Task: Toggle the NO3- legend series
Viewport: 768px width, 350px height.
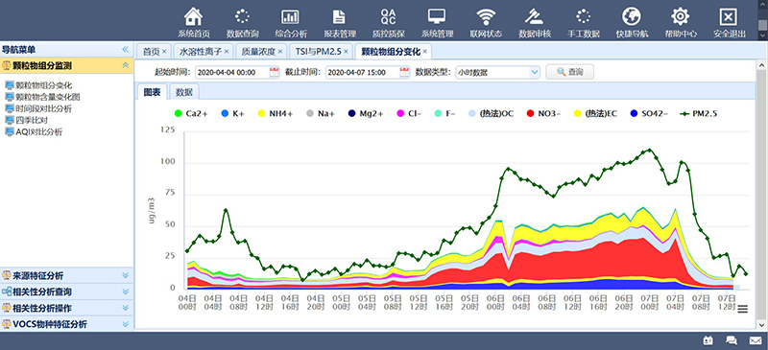Action: click(544, 113)
